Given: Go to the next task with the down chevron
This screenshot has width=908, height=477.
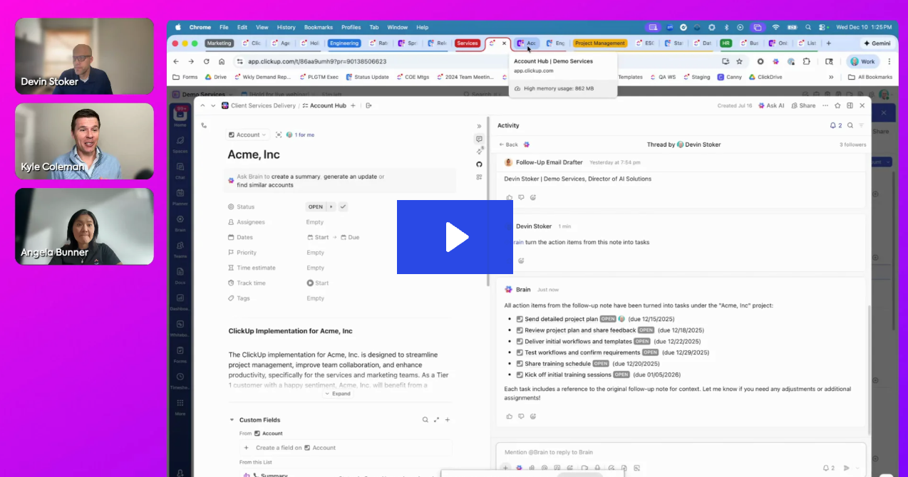Looking at the screenshot, I should tap(213, 105).
